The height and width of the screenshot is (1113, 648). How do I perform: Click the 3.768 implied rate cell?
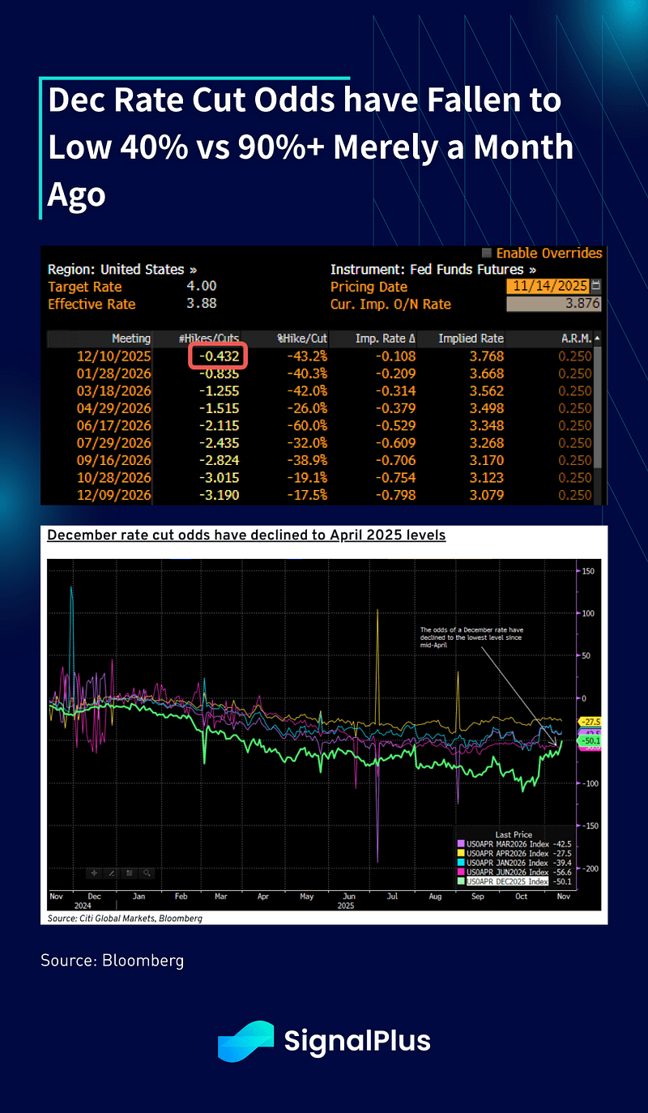(x=486, y=356)
